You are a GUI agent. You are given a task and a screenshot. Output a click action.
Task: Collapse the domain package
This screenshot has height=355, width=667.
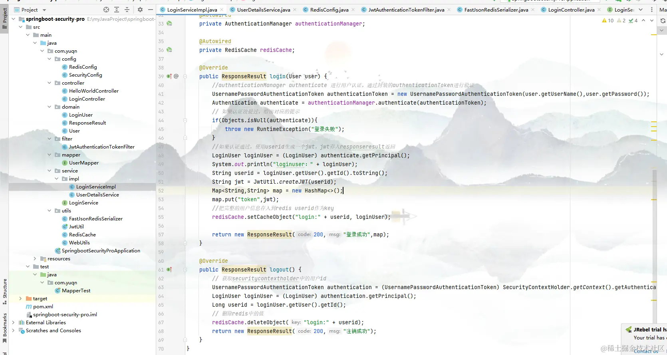pos(49,107)
